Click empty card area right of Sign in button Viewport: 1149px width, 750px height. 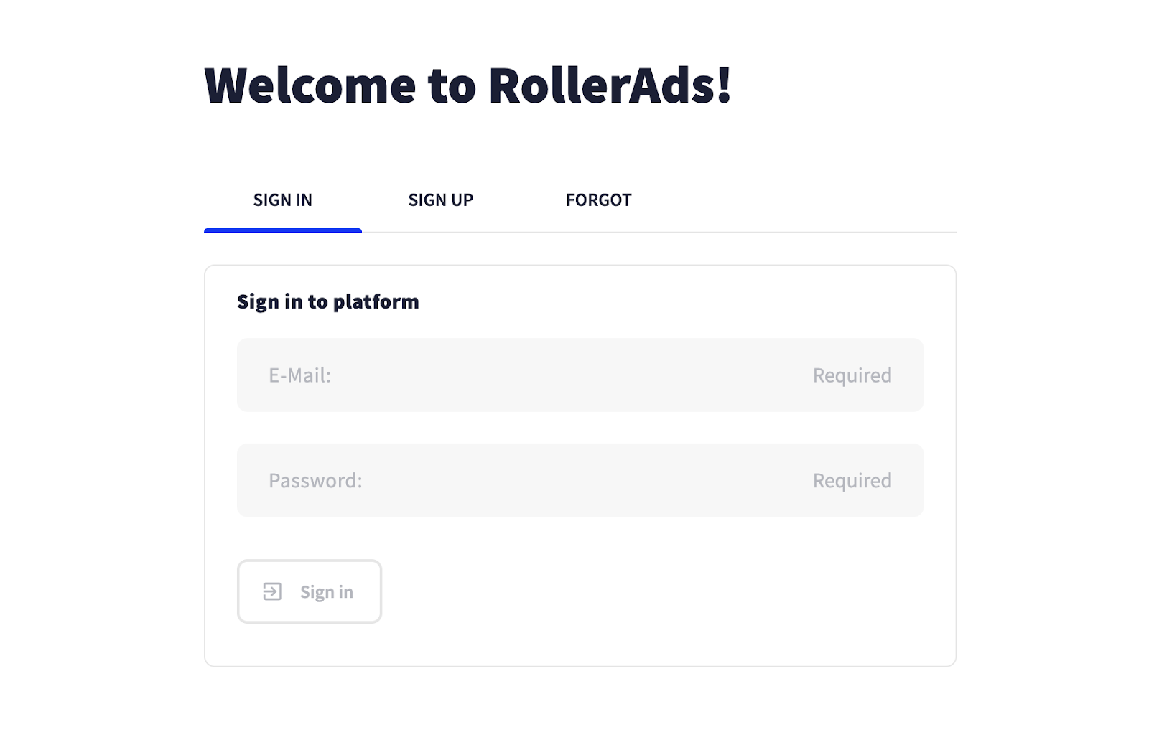[x=646, y=591]
